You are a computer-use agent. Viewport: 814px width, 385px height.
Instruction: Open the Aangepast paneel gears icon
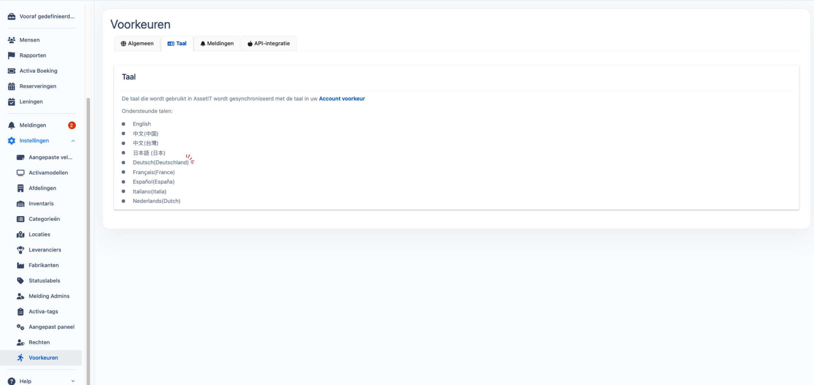point(21,326)
